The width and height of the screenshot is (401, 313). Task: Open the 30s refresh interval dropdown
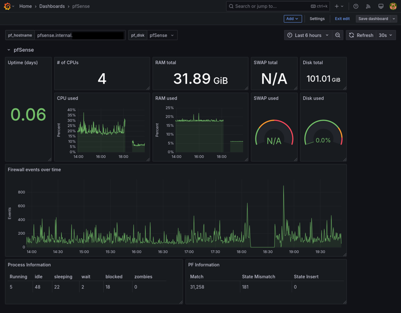pyautogui.click(x=385, y=35)
